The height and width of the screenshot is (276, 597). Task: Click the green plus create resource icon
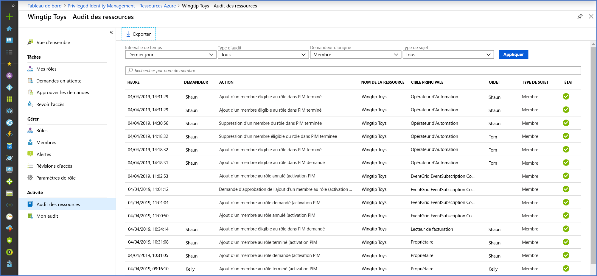10,17
